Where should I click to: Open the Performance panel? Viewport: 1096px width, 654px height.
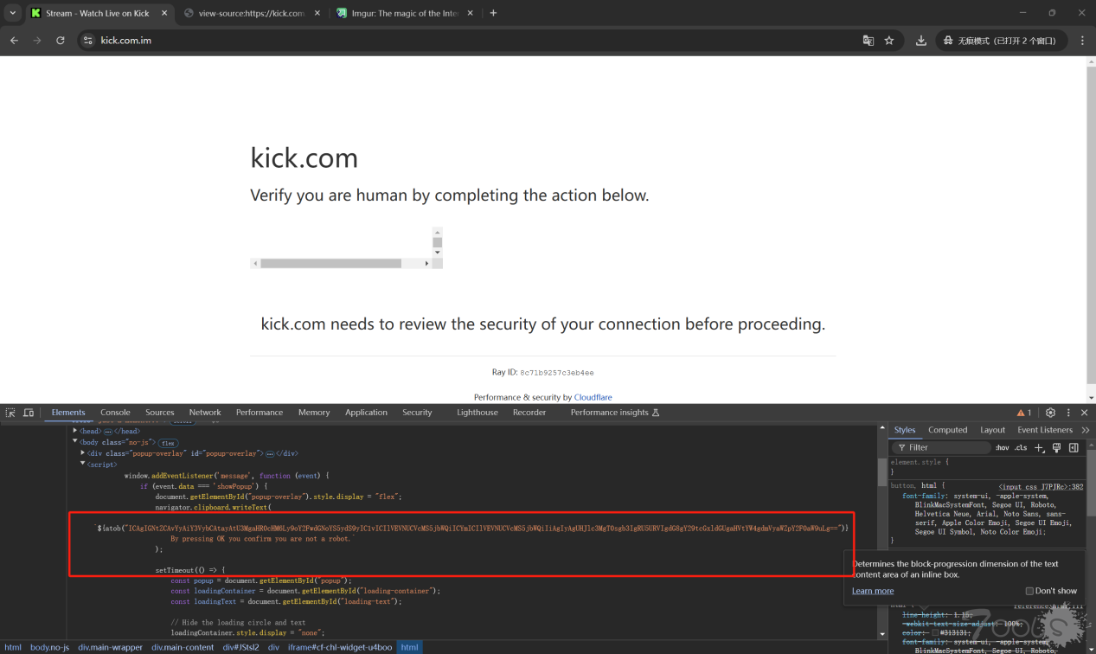click(260, 413)
